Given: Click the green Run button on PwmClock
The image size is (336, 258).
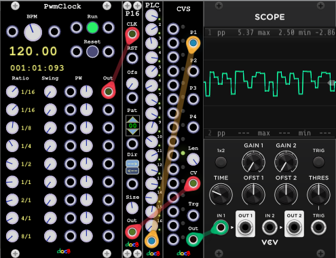Looking at the screenshot, I should point(92,28).
